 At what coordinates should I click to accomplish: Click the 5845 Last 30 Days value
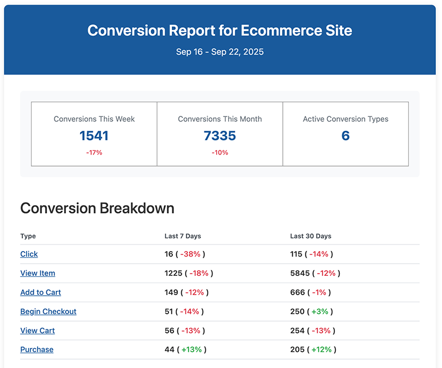(299, 273)
